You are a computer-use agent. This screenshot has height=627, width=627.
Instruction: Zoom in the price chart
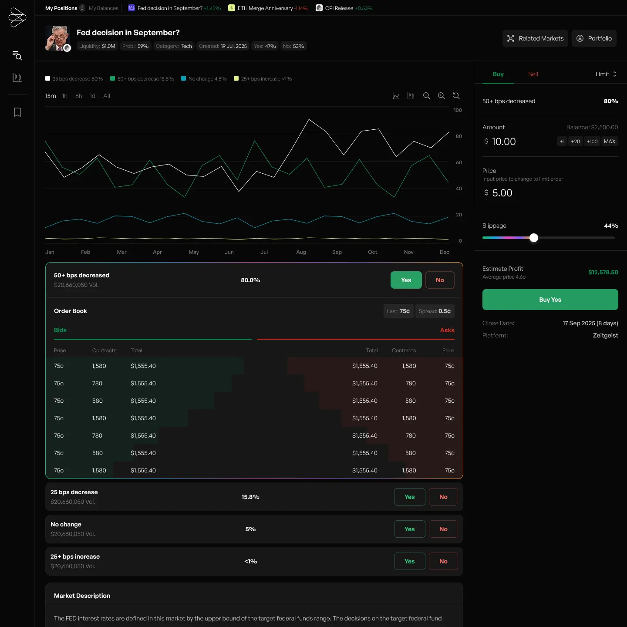coord(441,96)
